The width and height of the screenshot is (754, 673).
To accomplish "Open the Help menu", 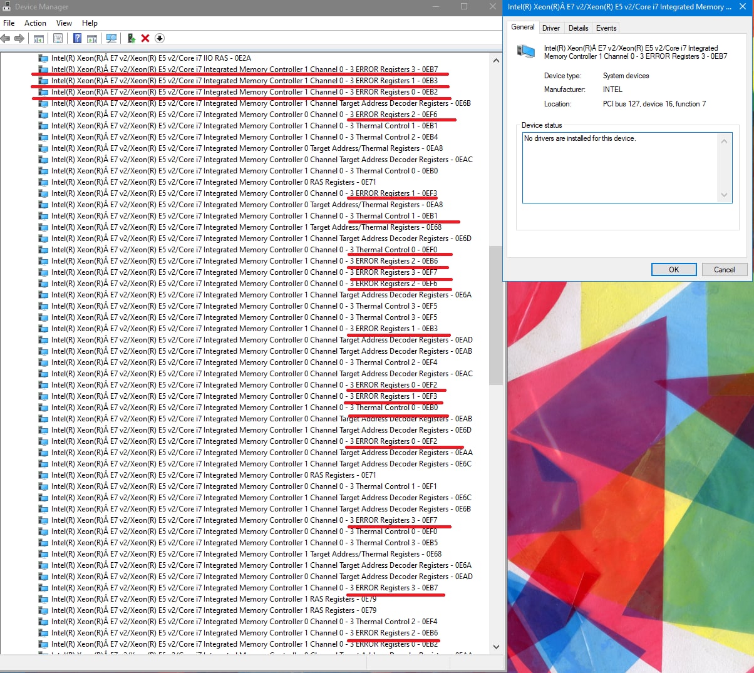I will [90, 23].
